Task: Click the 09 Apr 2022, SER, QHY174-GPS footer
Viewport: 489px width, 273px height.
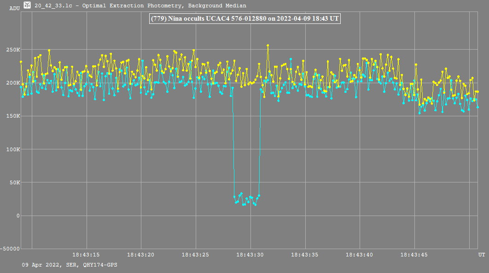Action: point(69,265)
